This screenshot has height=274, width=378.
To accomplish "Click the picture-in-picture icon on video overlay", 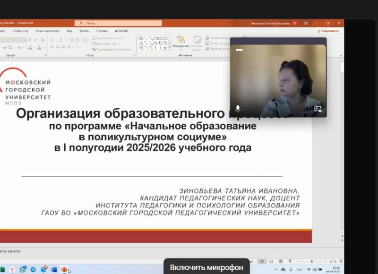I will tap(318, 109).
